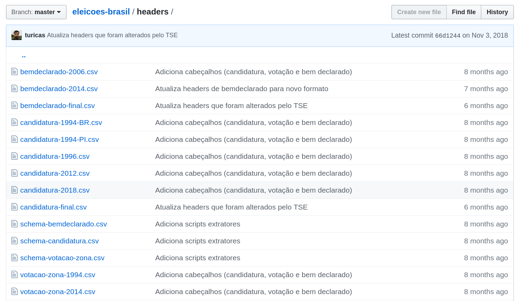Go up to parent directory (..)
Viewport: 515px width, 301px height.
(x=24, y=55)
